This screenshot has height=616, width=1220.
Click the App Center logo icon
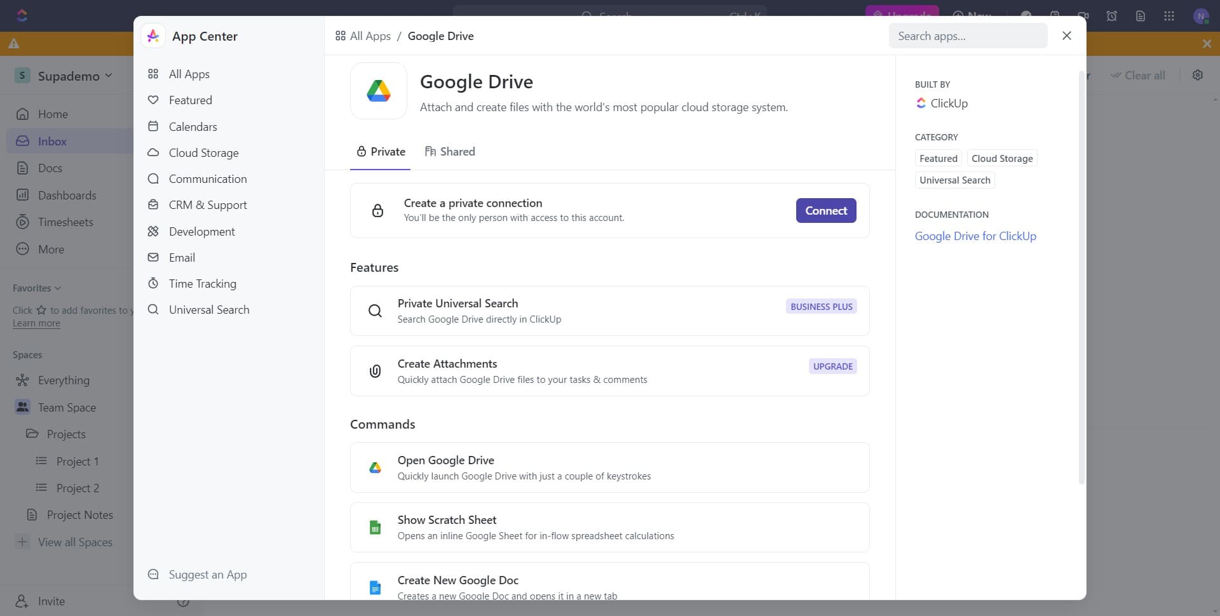[x=153, y=36]
